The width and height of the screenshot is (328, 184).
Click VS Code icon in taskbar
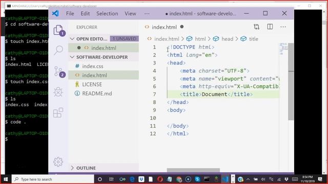coord(225,179)
